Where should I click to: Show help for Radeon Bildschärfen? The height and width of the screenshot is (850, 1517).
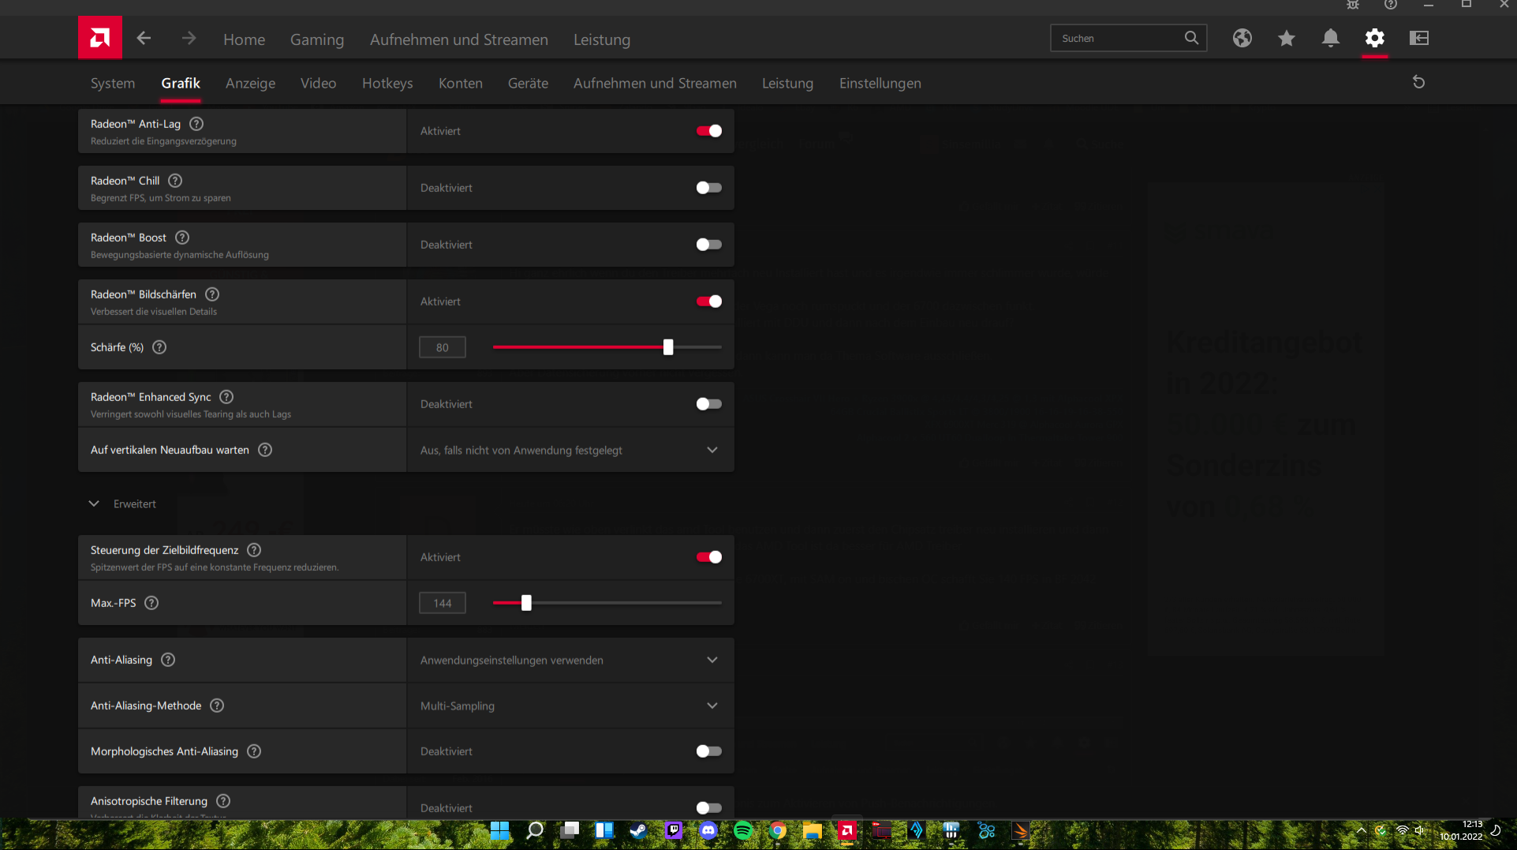tap(212, 294)
